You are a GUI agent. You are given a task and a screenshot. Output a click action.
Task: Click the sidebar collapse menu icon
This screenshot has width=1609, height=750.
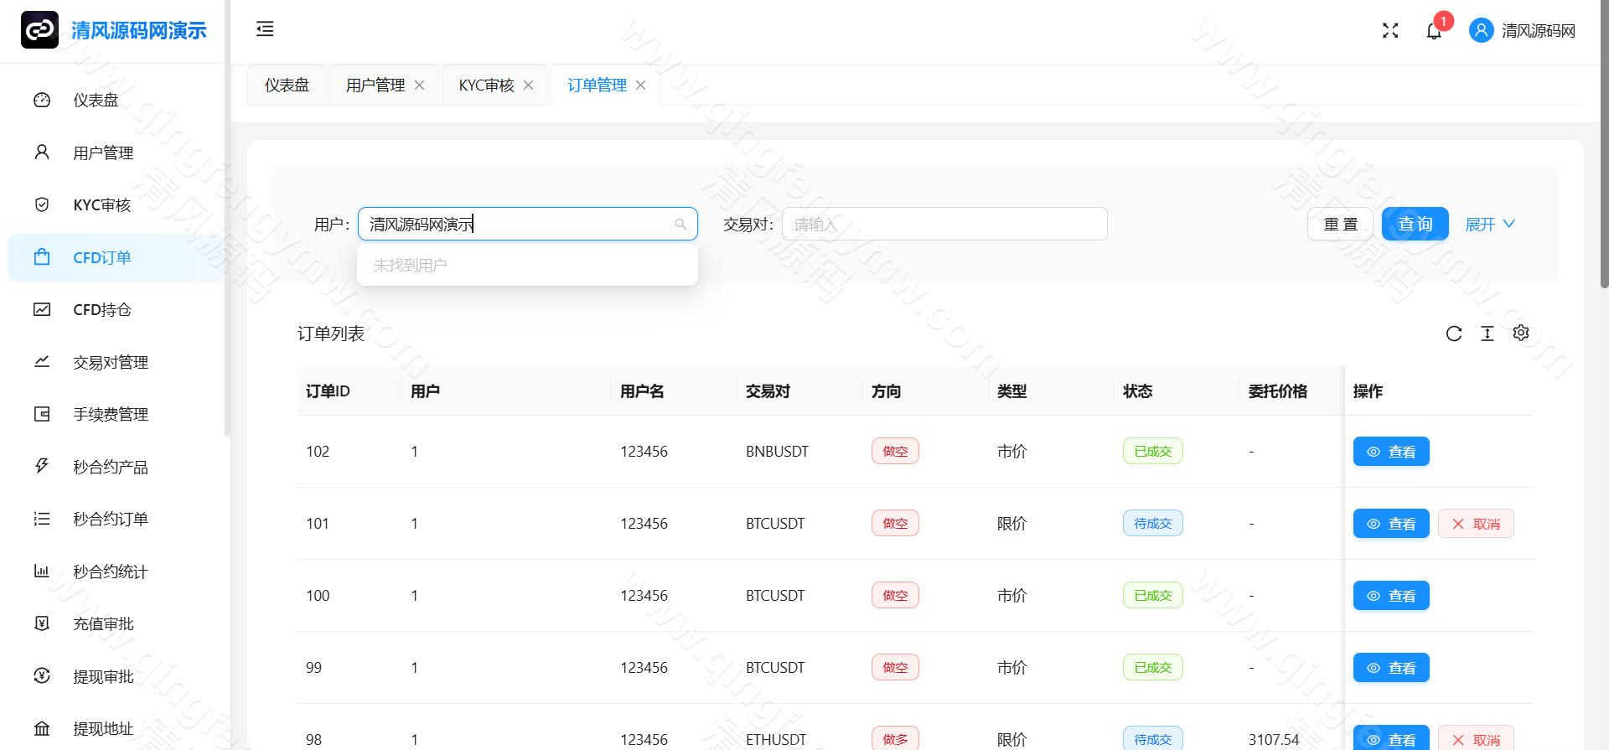[x=265, y=29]
